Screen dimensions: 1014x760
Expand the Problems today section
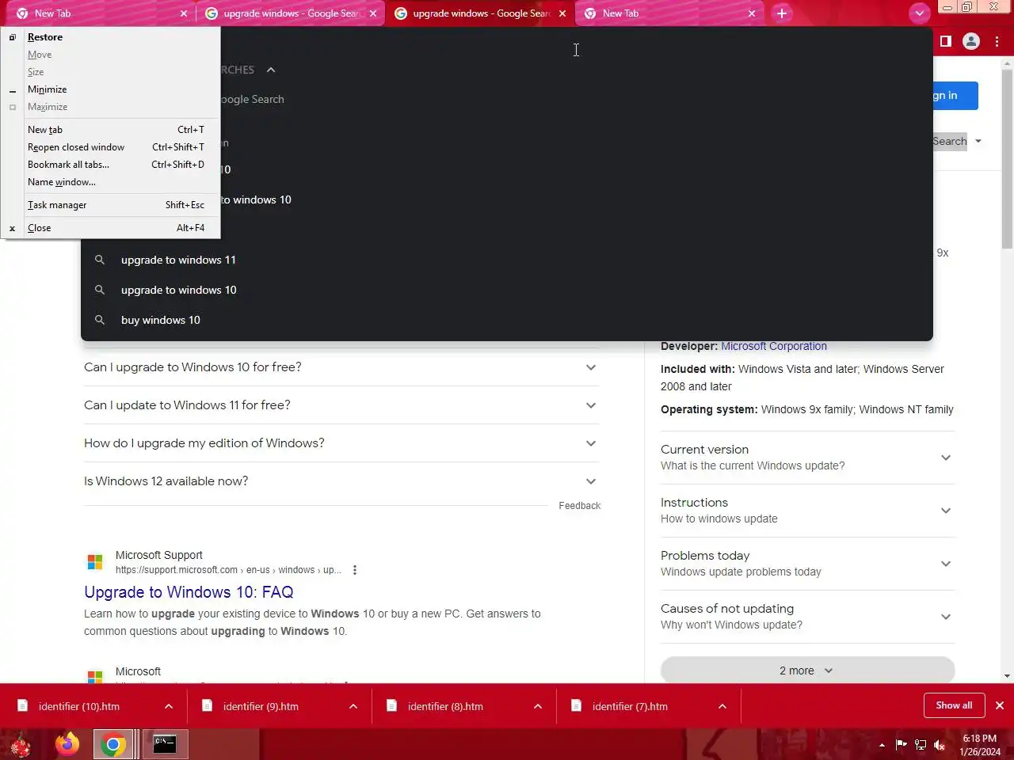coord(807,564)
